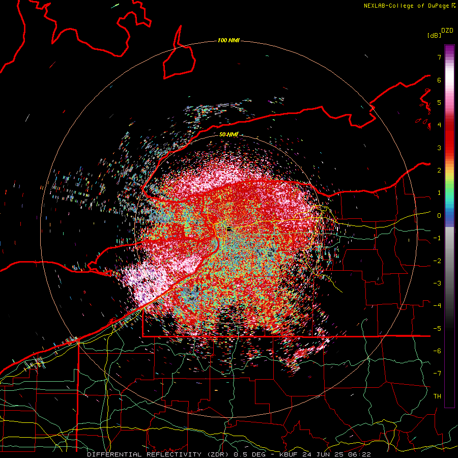Click the '-6' value on the color scale
Viewport: 458px width, 458px height.
437,351
